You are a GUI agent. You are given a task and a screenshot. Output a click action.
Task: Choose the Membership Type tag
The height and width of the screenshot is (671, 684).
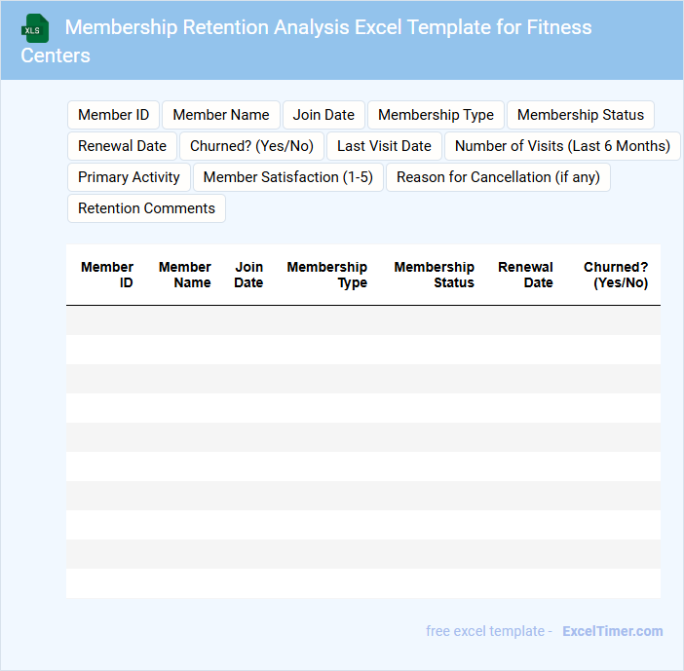click(x=436, y=115)
